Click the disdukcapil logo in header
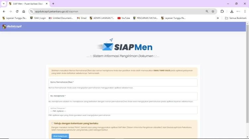This screenshot has height=139, width=249. coord(12,26)
